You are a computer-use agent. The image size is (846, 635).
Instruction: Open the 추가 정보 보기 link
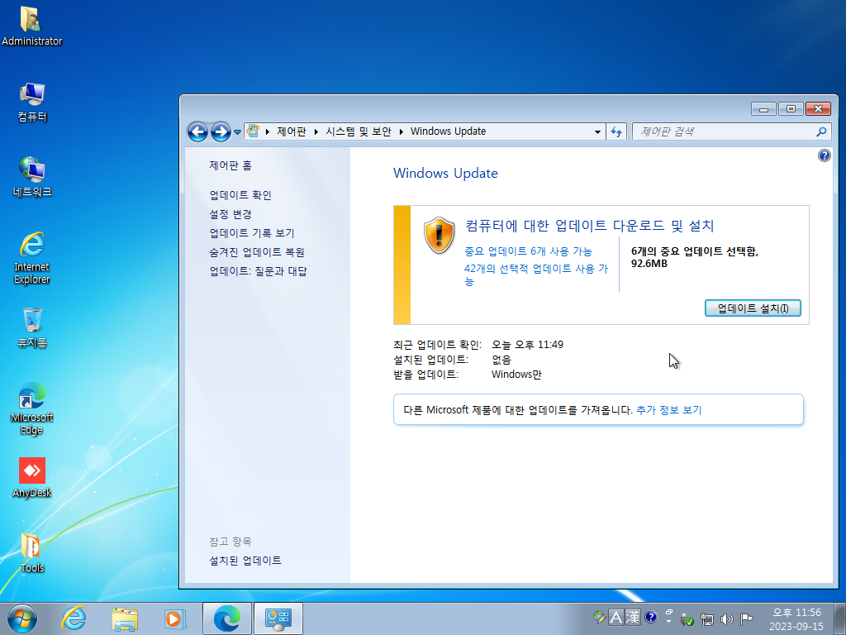click(669, 410)
